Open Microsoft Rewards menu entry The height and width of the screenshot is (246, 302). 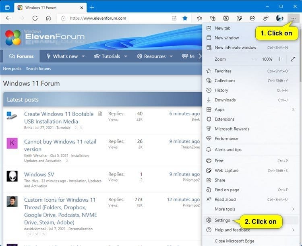click(x=251, y=129)
